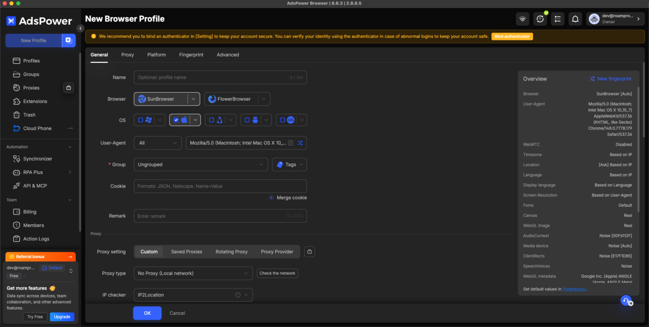Click the shuffle User-Agent icon

pos(300,143)
